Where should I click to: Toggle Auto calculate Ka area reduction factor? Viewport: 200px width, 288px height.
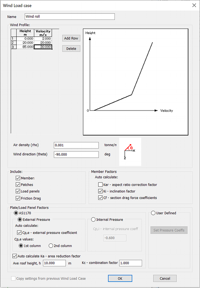15,256
